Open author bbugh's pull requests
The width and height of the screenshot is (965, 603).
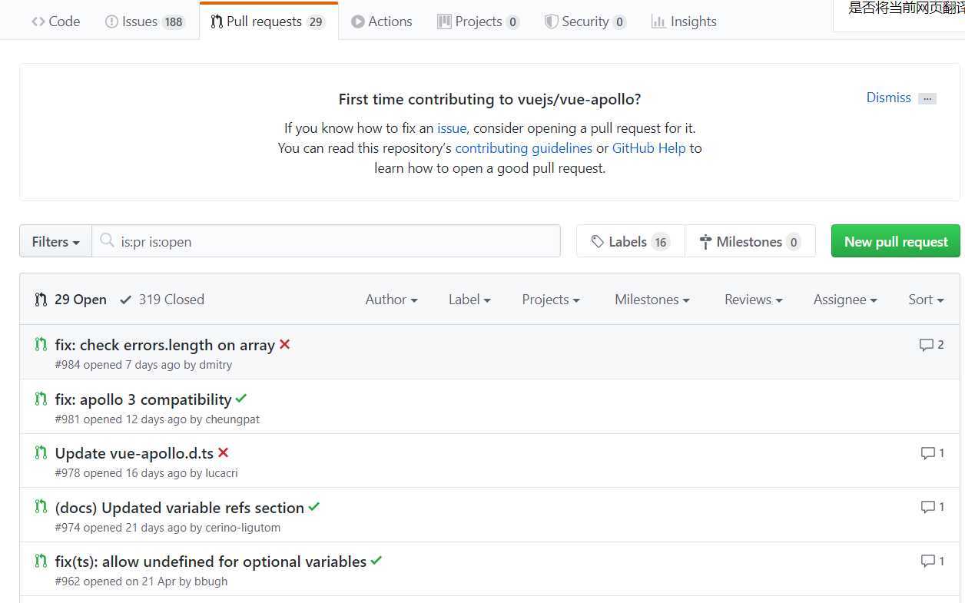pyautogui.click(x=211, y=581)
